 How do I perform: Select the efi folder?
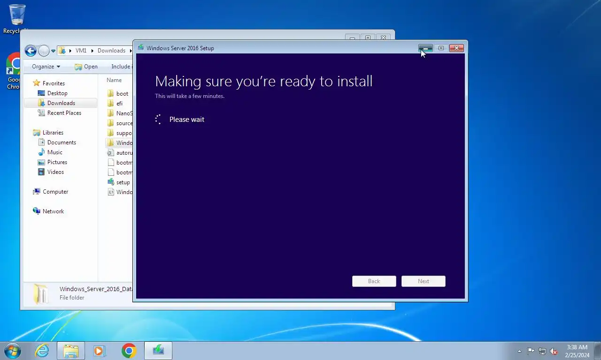[x=119, y=104]
